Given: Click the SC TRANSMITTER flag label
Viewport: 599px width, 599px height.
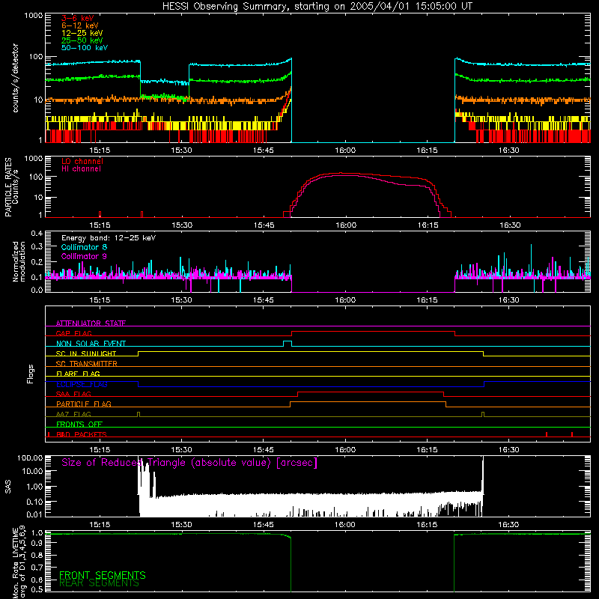Looking at the screenshot, I should point(86,364).
